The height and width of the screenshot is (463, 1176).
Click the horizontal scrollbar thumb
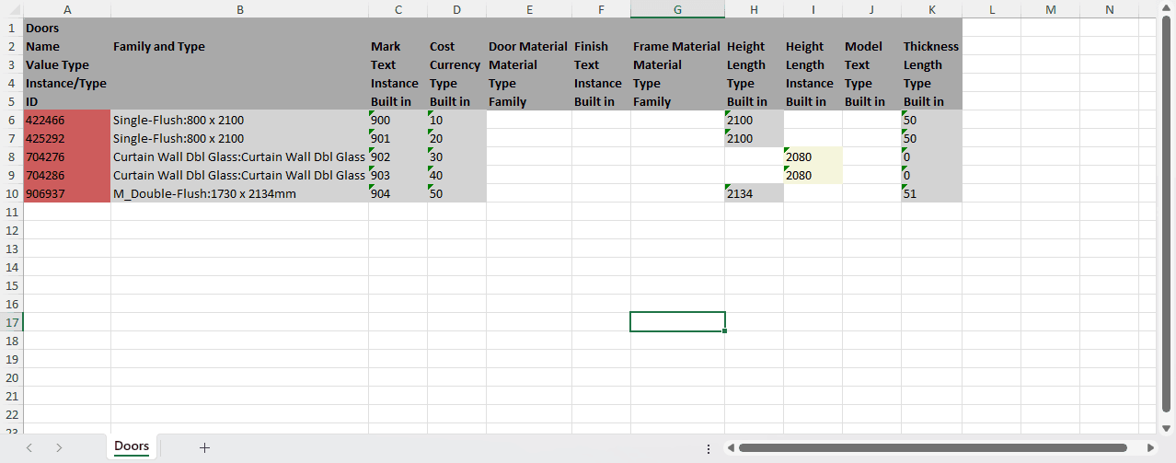pyautogui.click(x=932, y=448)
